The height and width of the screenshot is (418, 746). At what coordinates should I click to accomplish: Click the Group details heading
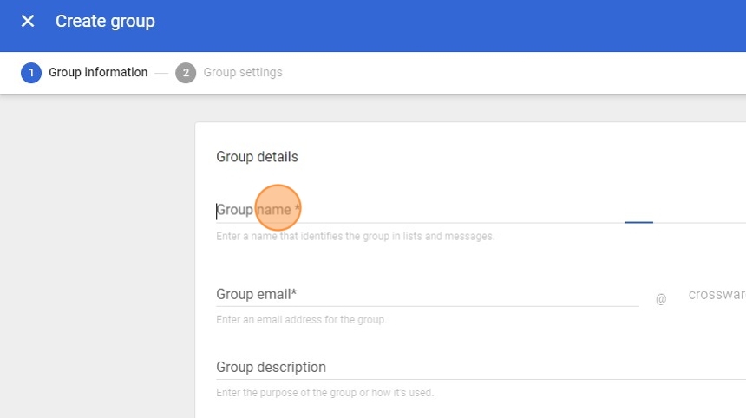click(x=257, y=157)
